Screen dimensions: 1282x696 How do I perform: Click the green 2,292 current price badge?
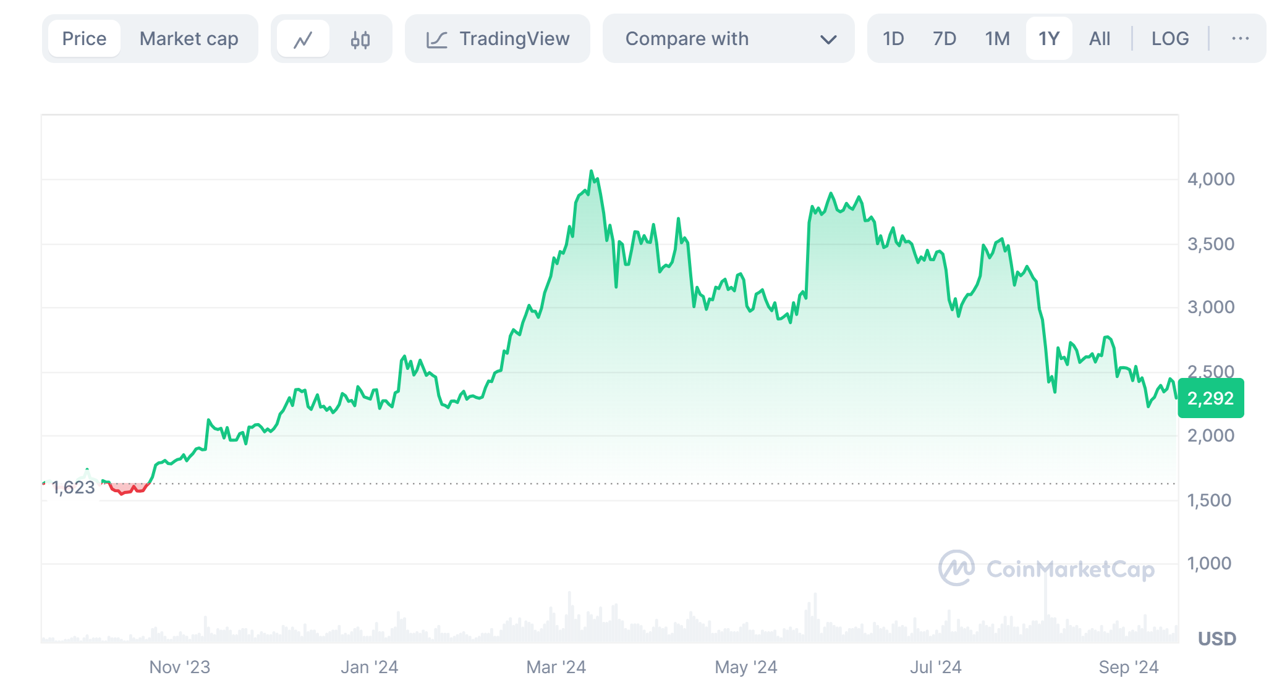1210,398
